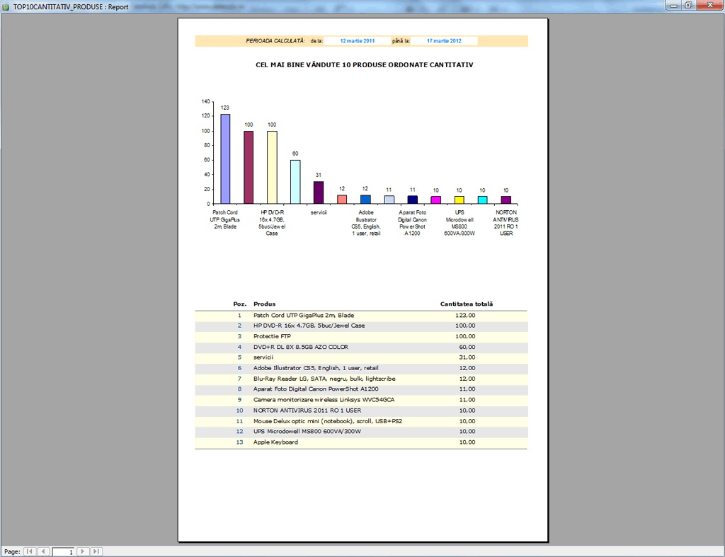Click the page number input field
The width and height of the screenshot is (725, 557).
tap(63, 551)
